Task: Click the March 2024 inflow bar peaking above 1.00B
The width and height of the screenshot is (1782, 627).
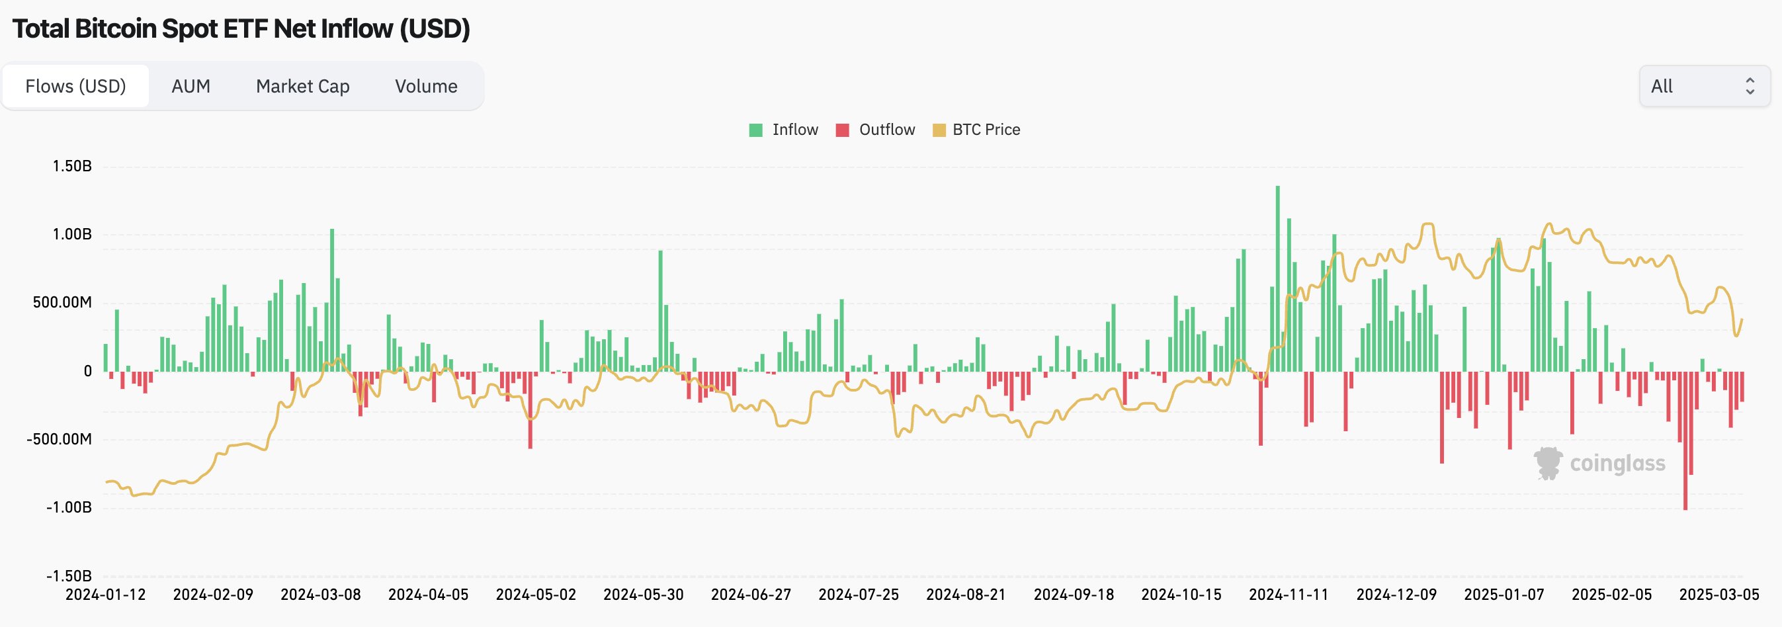Action: click(332, 298)
